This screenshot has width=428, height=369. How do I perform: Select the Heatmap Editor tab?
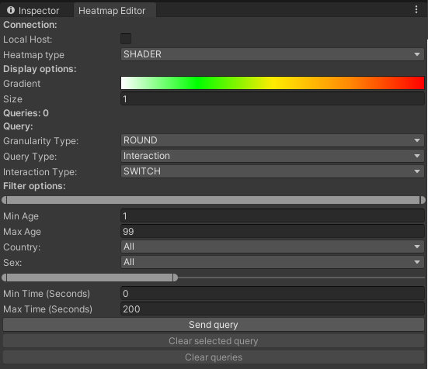point(112,11)
